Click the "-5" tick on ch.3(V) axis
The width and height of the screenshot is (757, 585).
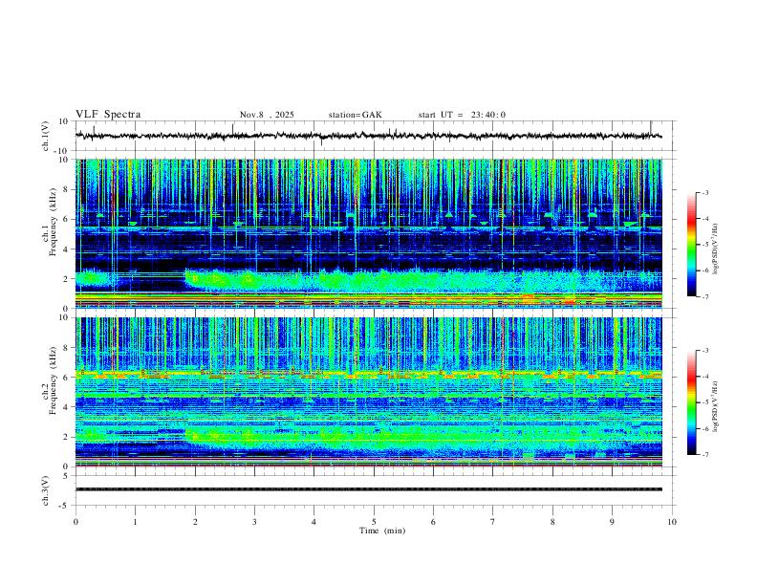(x=65, y=506)
